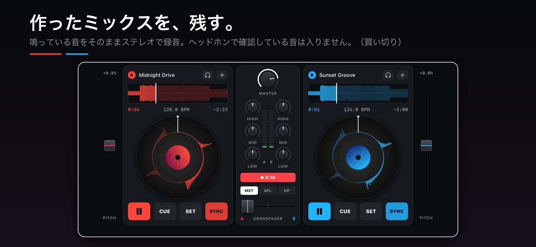Adjust channel A MID EQ knob

point(253,131)
